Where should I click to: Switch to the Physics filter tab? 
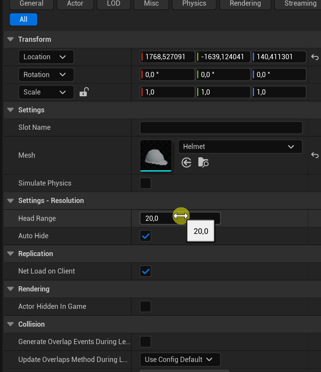pos(194,3)
